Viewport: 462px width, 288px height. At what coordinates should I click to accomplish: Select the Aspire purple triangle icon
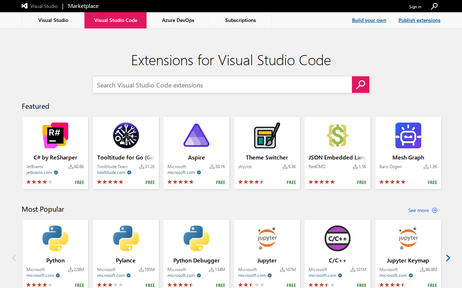click(196, 135)
